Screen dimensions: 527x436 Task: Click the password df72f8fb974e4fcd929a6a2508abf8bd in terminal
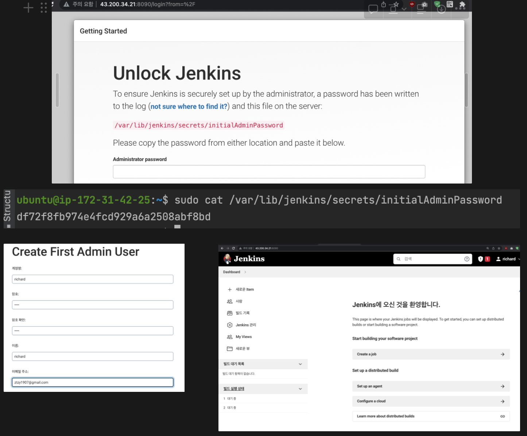point(113,217)
